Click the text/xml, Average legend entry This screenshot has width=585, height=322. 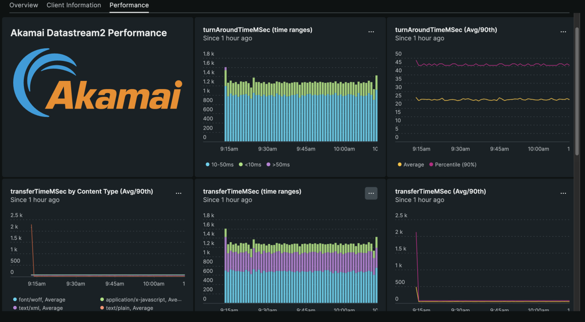coord(40,308)
